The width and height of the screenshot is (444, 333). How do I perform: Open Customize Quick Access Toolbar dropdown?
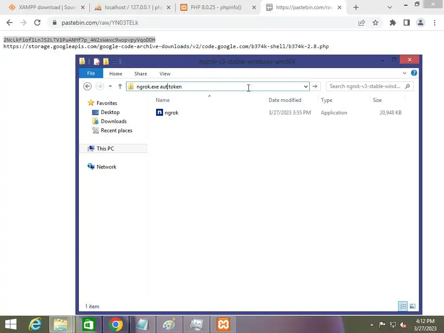pos(114,62)
